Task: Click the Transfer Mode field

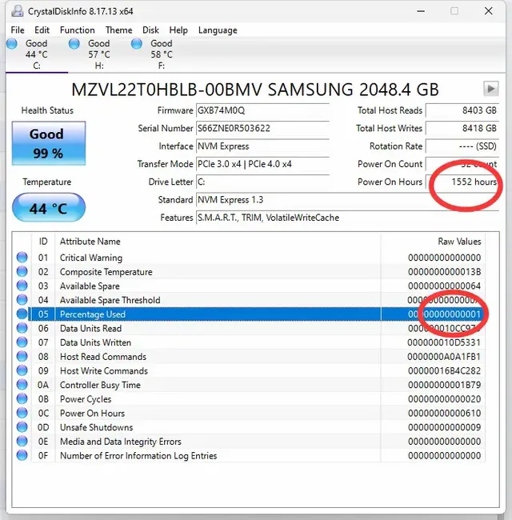Action: (262, 164)
